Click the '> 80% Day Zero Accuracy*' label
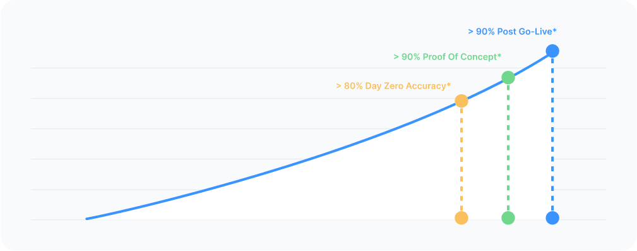637x251 pixels. (x=393, y=86)
